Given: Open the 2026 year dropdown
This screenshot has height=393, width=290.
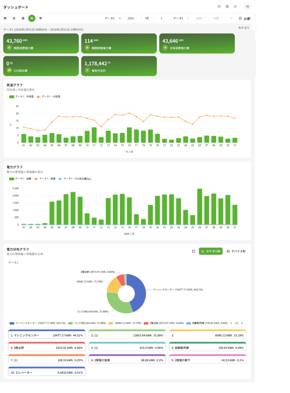Looking at the screenshot, I should point(133,18).
